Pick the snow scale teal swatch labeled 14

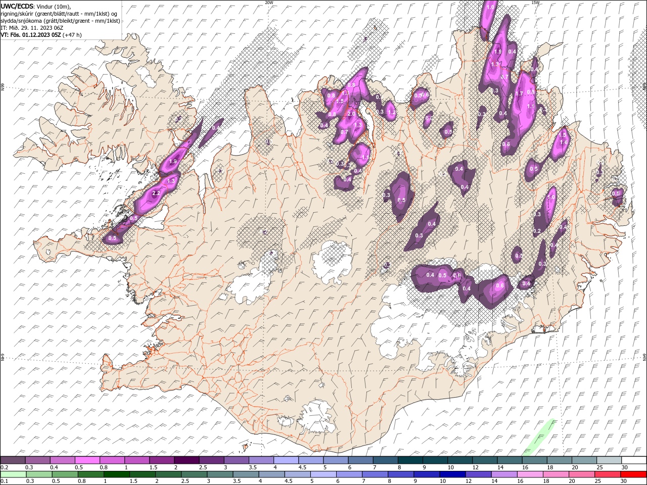pos(509,460)
